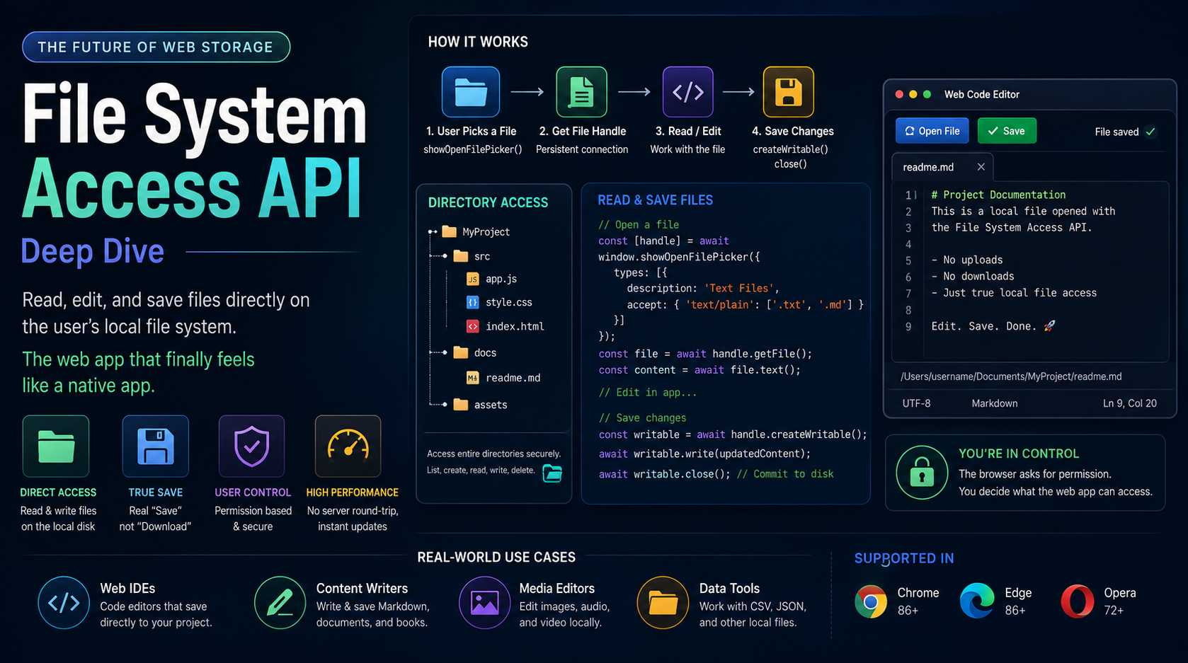Click the purple code brackets icon for Read / Edit
The width and height of the screenshot is (1188, 663).
(x=687, y=92)
